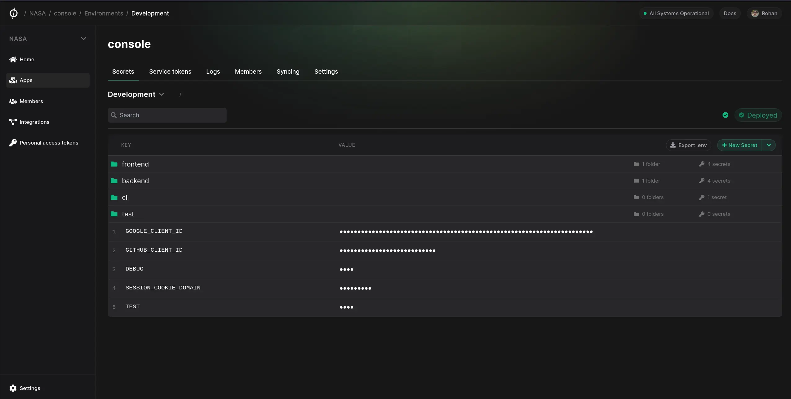The image size is (791, 399).
Task: Open the frontend folder
Action: click(135, 164)
